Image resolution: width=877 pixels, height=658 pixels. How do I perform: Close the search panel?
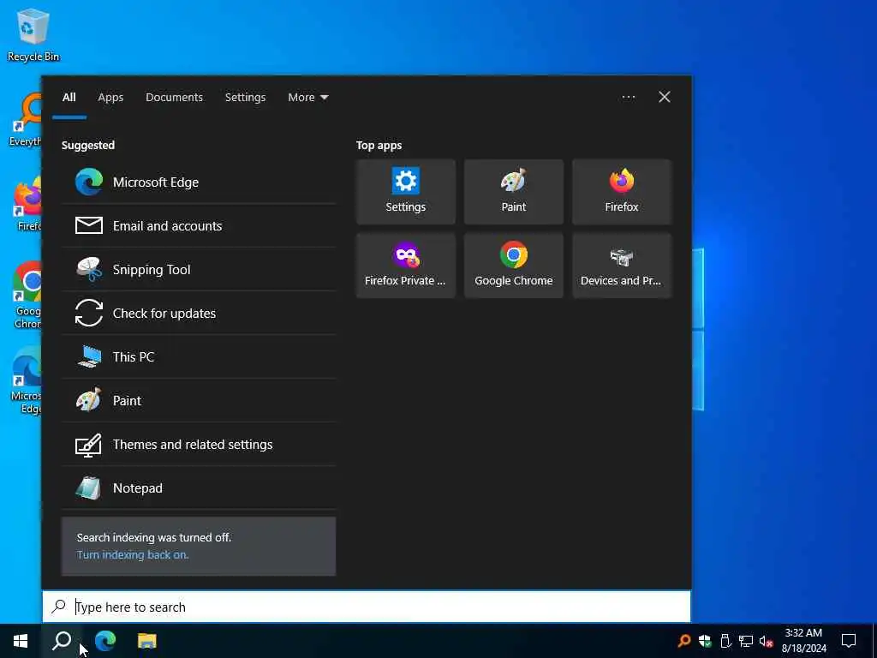pyautogui.click(x=665, y=98)
